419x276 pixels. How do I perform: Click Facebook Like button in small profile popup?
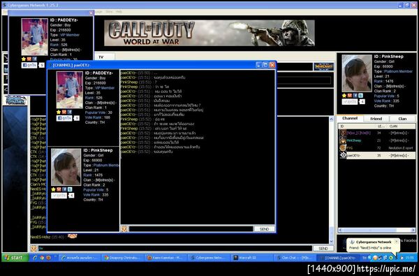click(29, 65)
